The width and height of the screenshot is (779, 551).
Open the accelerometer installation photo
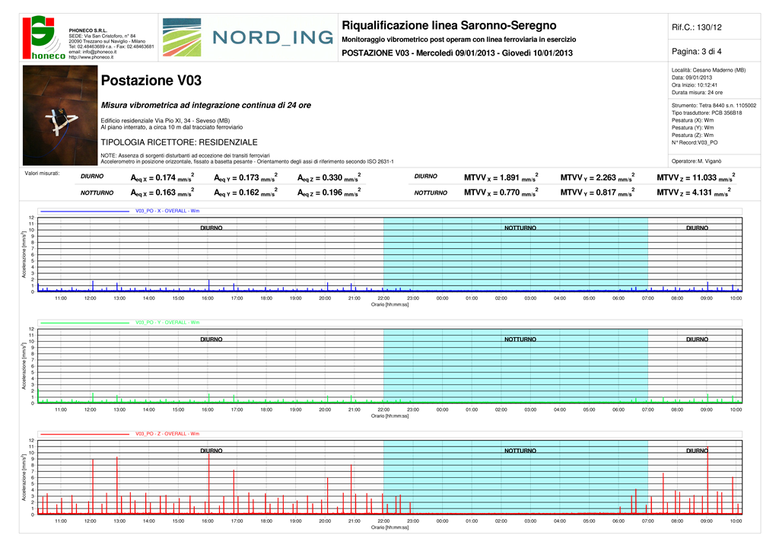click(x=60, y=115)
